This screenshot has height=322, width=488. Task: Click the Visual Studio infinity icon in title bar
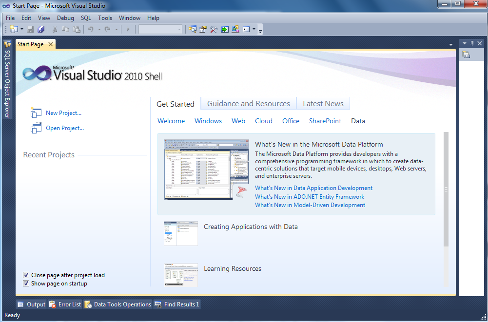coord(6,5)
